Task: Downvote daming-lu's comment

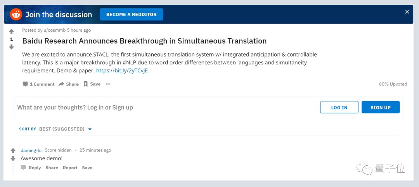Action: coord(13,158)
